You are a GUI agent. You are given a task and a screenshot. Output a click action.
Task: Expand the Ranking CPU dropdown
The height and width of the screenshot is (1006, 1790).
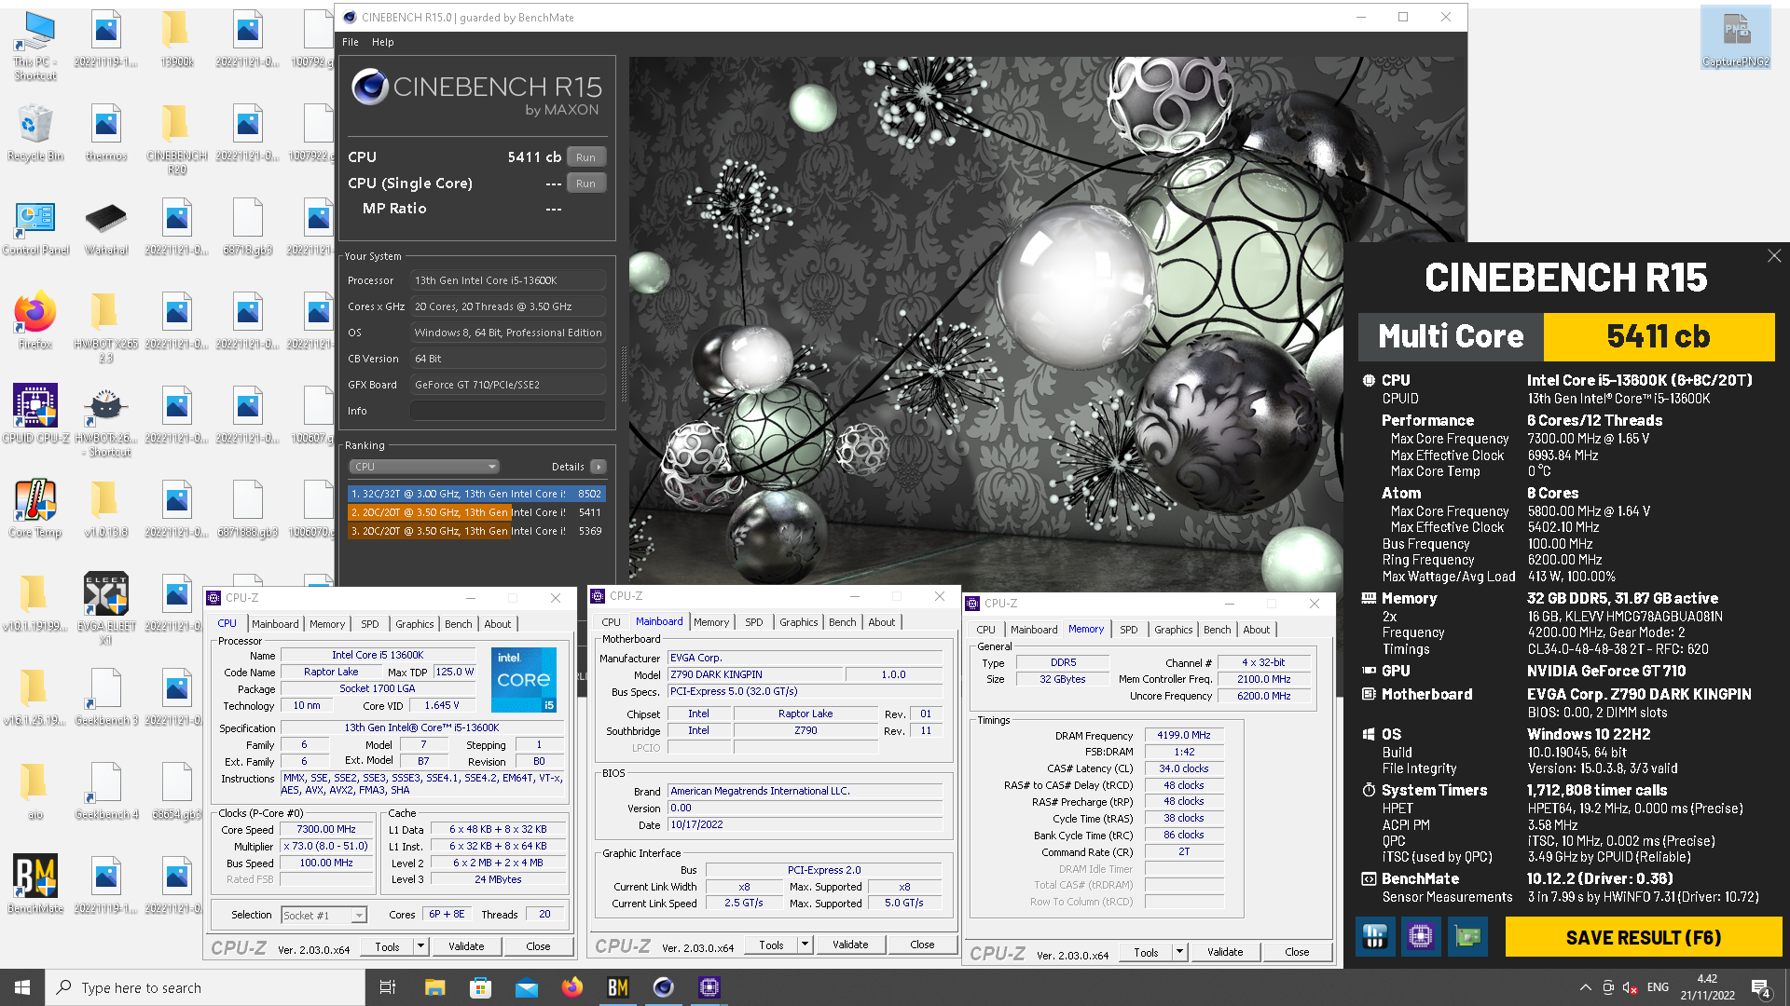424,467
